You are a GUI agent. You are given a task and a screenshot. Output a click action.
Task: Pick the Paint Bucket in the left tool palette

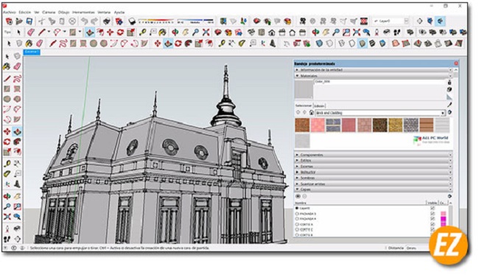click(7, 66)
